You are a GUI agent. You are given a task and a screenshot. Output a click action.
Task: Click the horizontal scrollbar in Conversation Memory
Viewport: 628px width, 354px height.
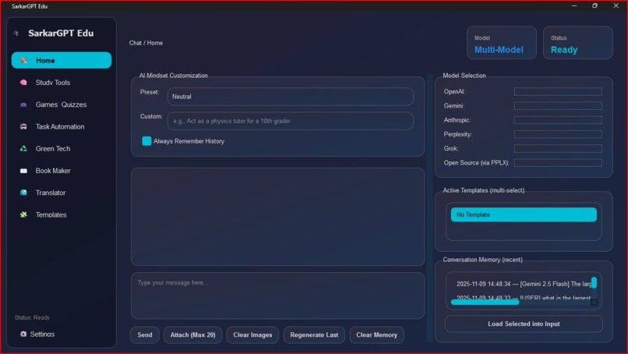point(485,303)
